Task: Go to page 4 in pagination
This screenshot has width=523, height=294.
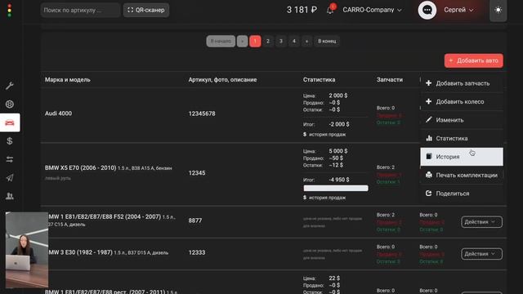Action: 294,41
